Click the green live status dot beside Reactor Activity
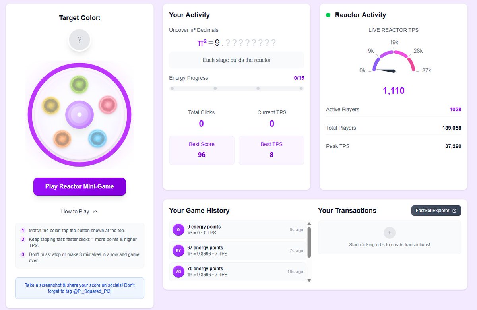 (x=328, y=15)
